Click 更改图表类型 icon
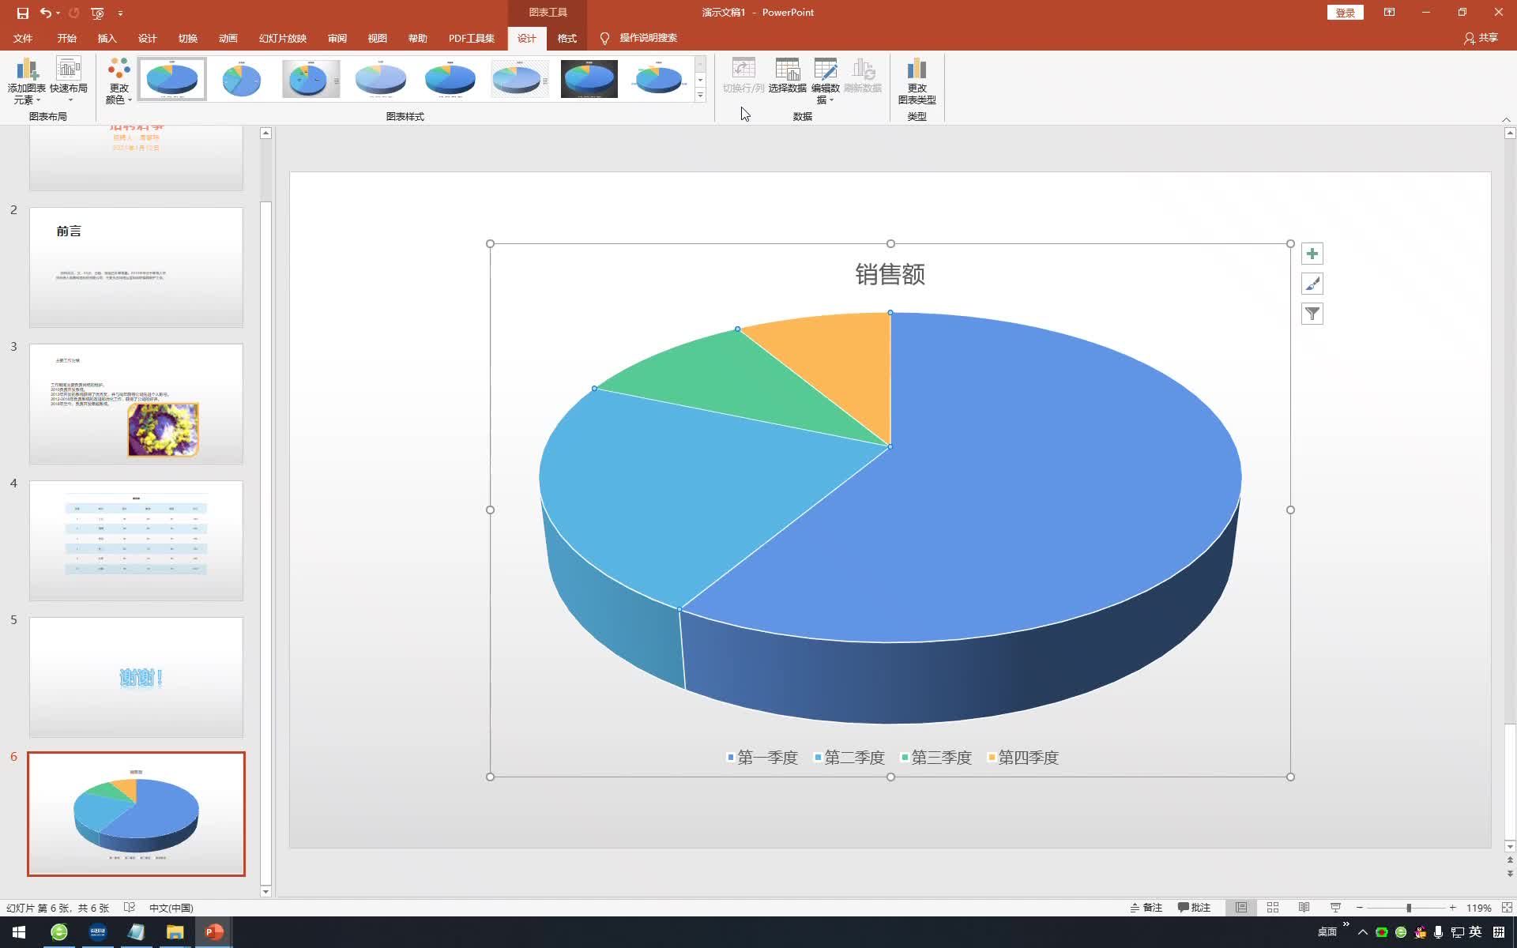1517x948 pixels. click(917, 81)
